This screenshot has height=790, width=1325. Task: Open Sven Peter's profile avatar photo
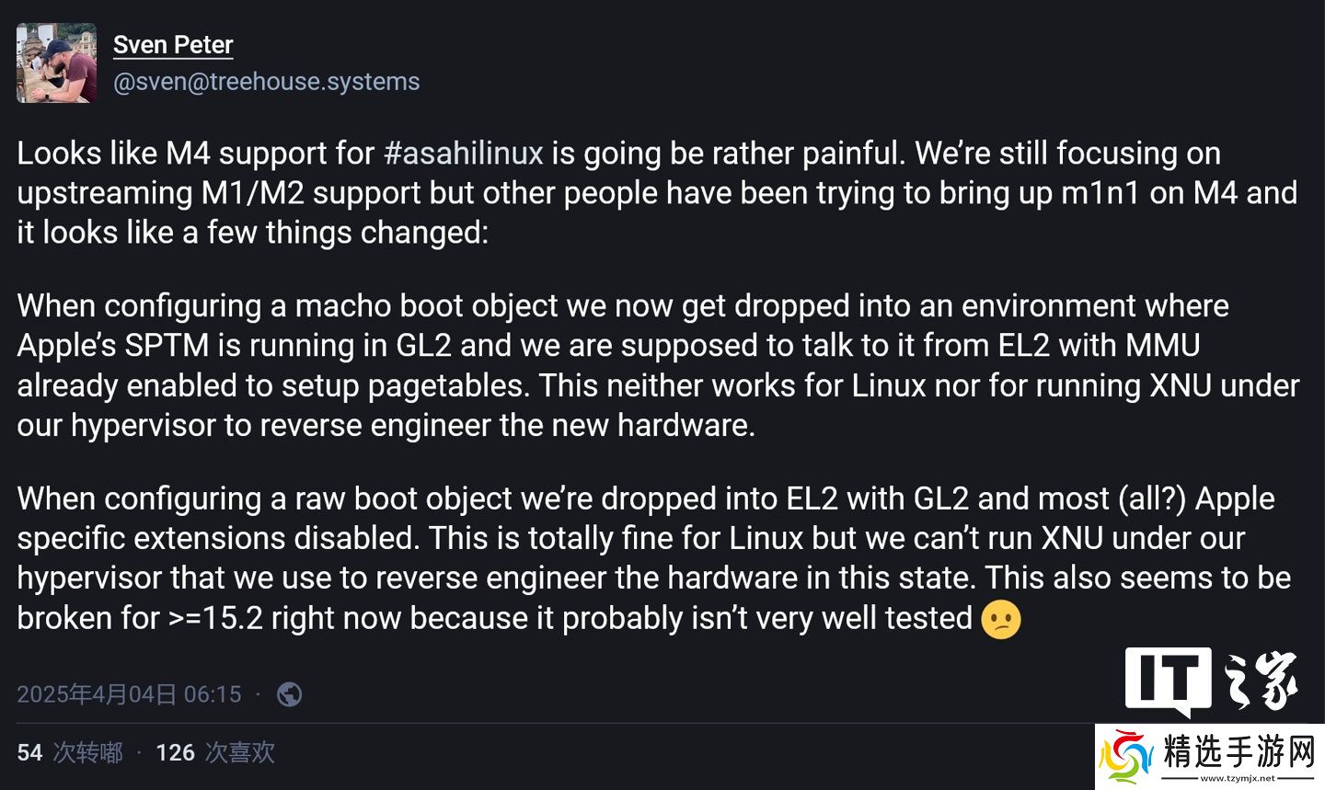tap(56, 63)
